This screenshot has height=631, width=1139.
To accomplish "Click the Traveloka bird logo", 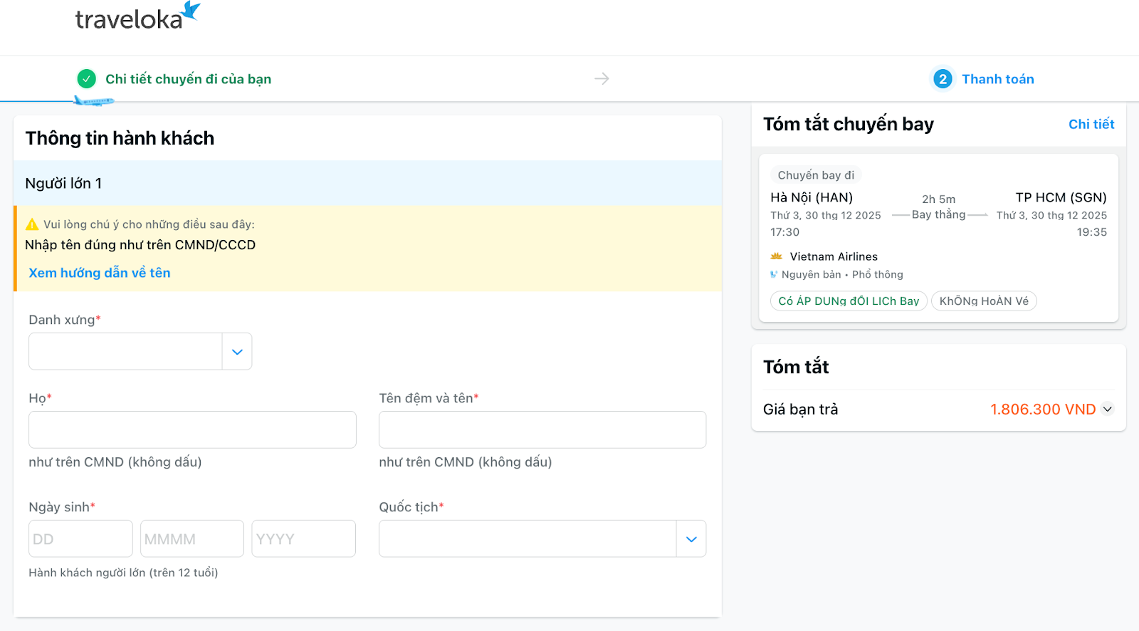I will [191, 11].
